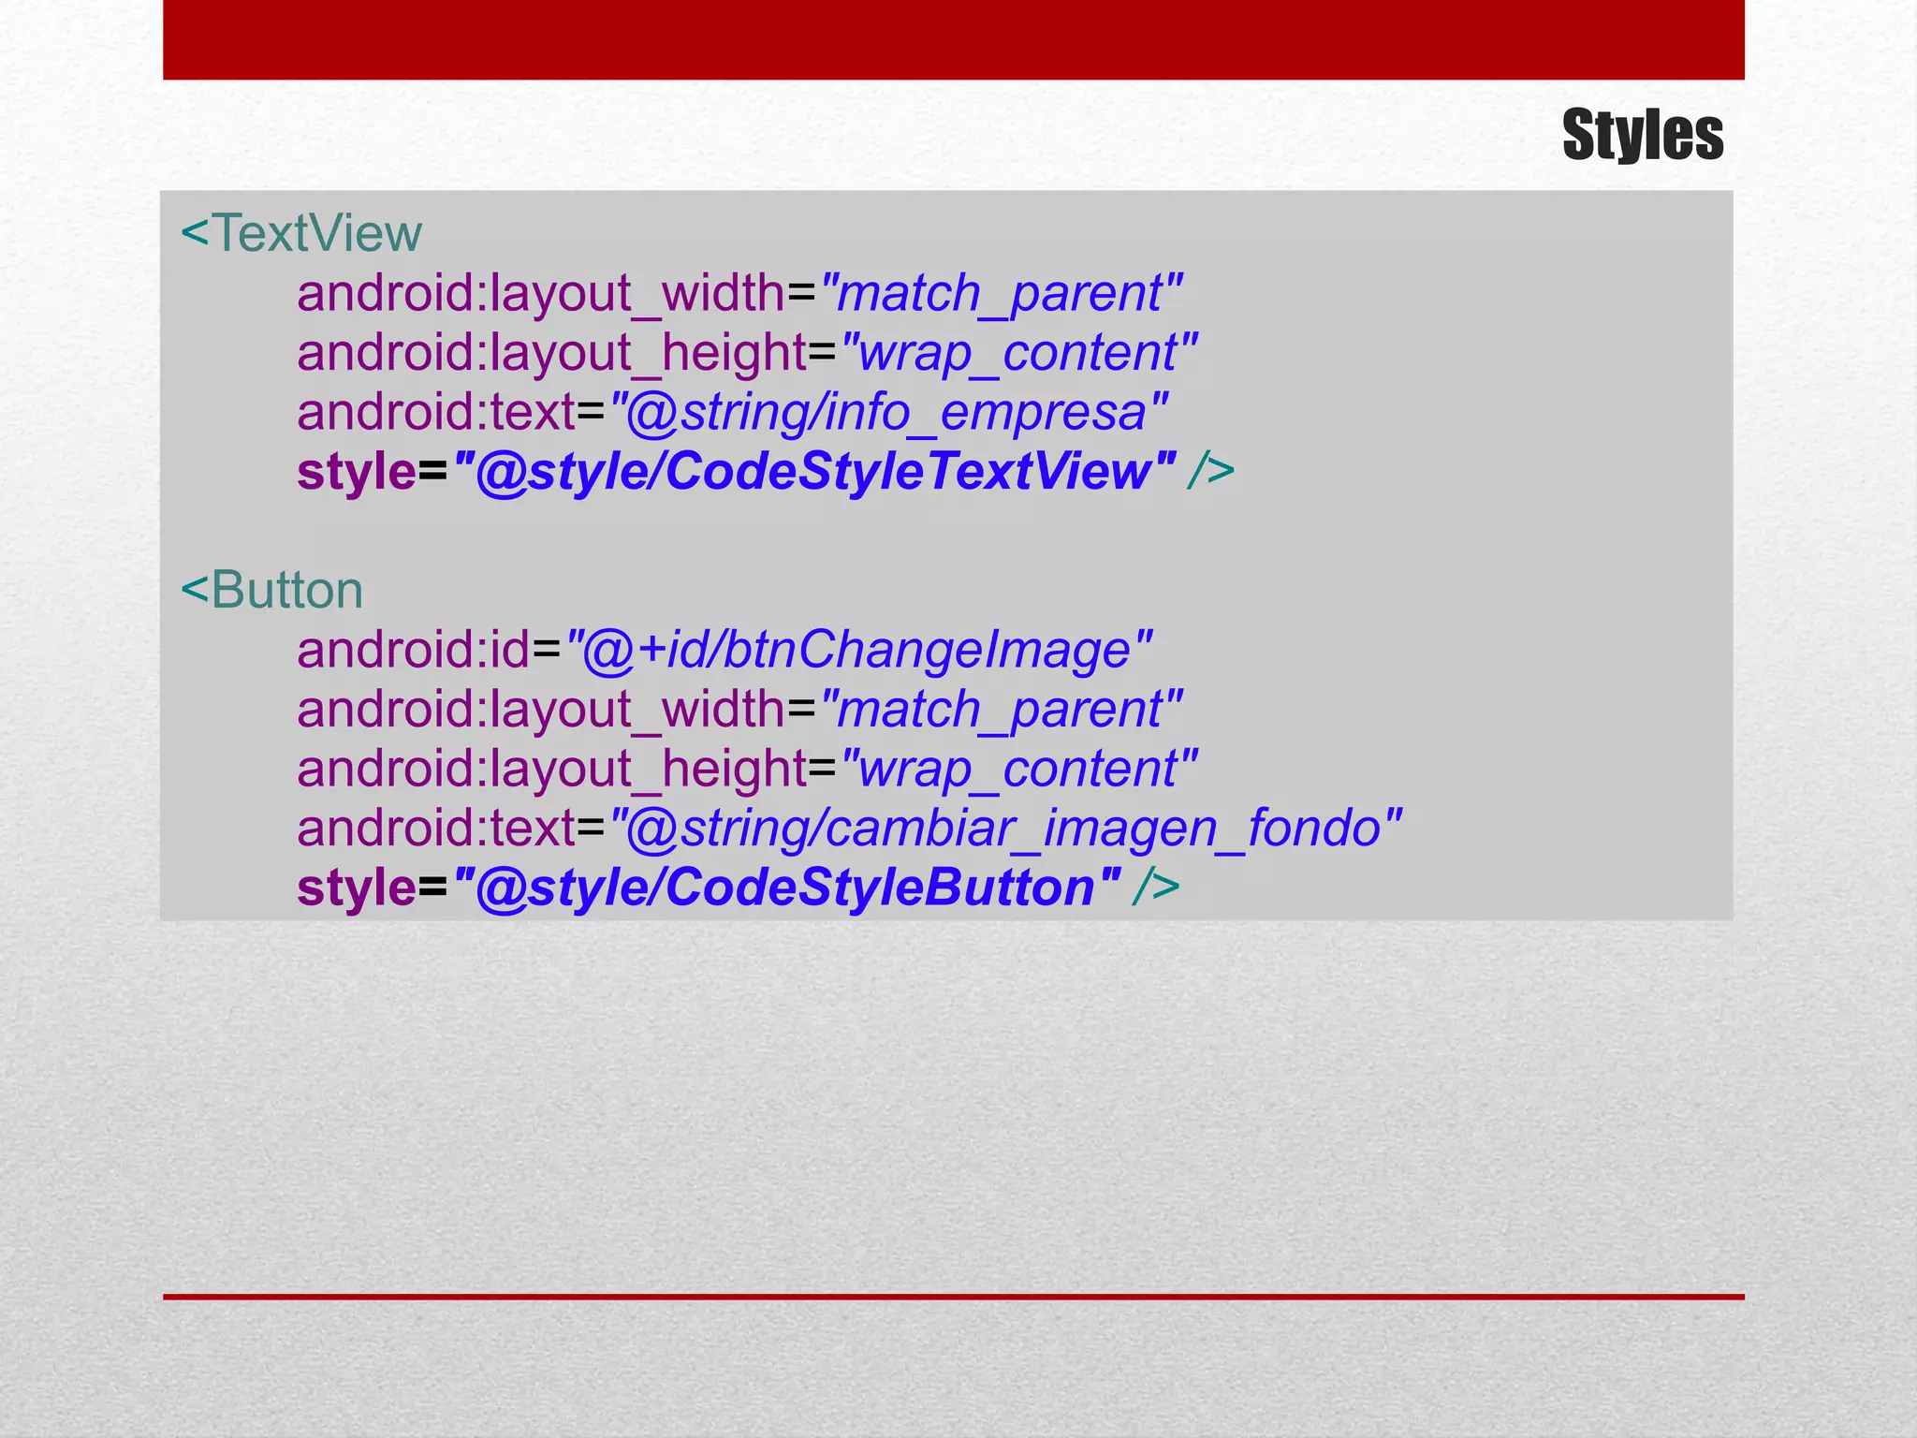1917x1438 pixels.
Task: Select the TextView layout_width match_parent line
Action: (x=740, y=294)
